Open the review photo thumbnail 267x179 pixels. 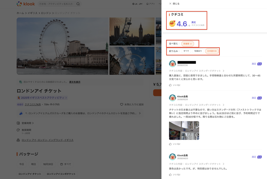(184, 130)
